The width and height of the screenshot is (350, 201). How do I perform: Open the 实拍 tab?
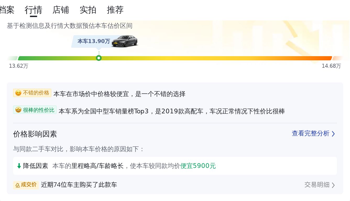pyautogui.click(x=88, y=10)
